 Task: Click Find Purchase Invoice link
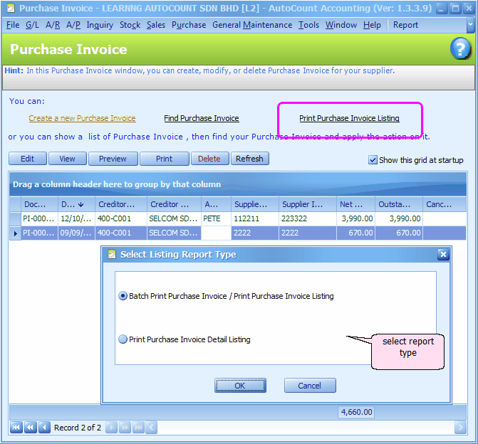coord(202,118)
